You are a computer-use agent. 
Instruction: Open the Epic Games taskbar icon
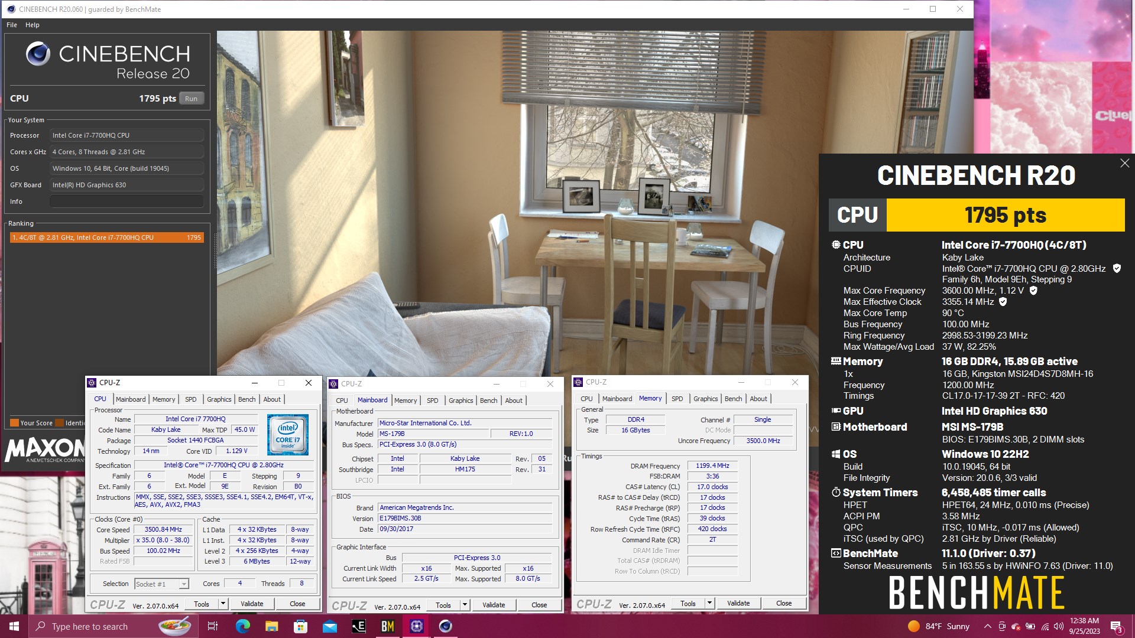359,626
